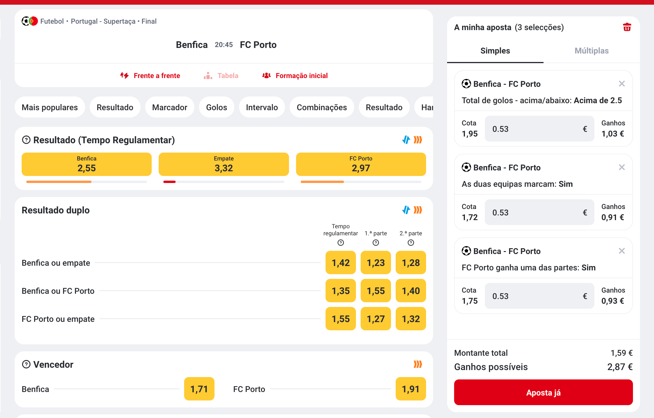
Task: Click help icon under 1.ª parte column
Action: 376,243
